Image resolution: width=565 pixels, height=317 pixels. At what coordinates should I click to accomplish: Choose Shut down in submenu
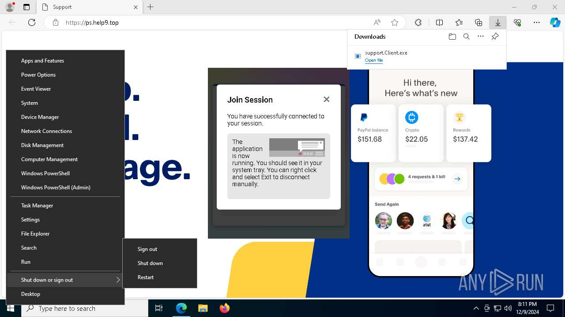click(160, 263)
